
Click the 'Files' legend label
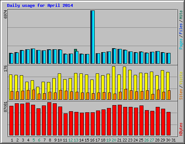pos(181,29)
